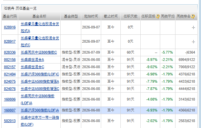Open fund code 028917 link
This screenshot has width=201, height=128.
pyautogui.click(x=10, y=41)
